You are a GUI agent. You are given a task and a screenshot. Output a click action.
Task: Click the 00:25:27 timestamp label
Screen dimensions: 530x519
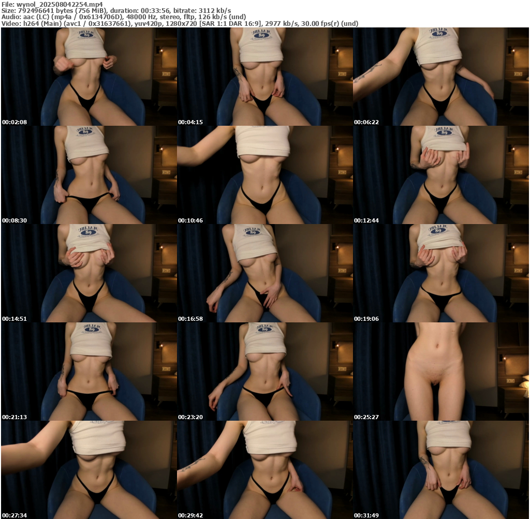coord(366,417)
